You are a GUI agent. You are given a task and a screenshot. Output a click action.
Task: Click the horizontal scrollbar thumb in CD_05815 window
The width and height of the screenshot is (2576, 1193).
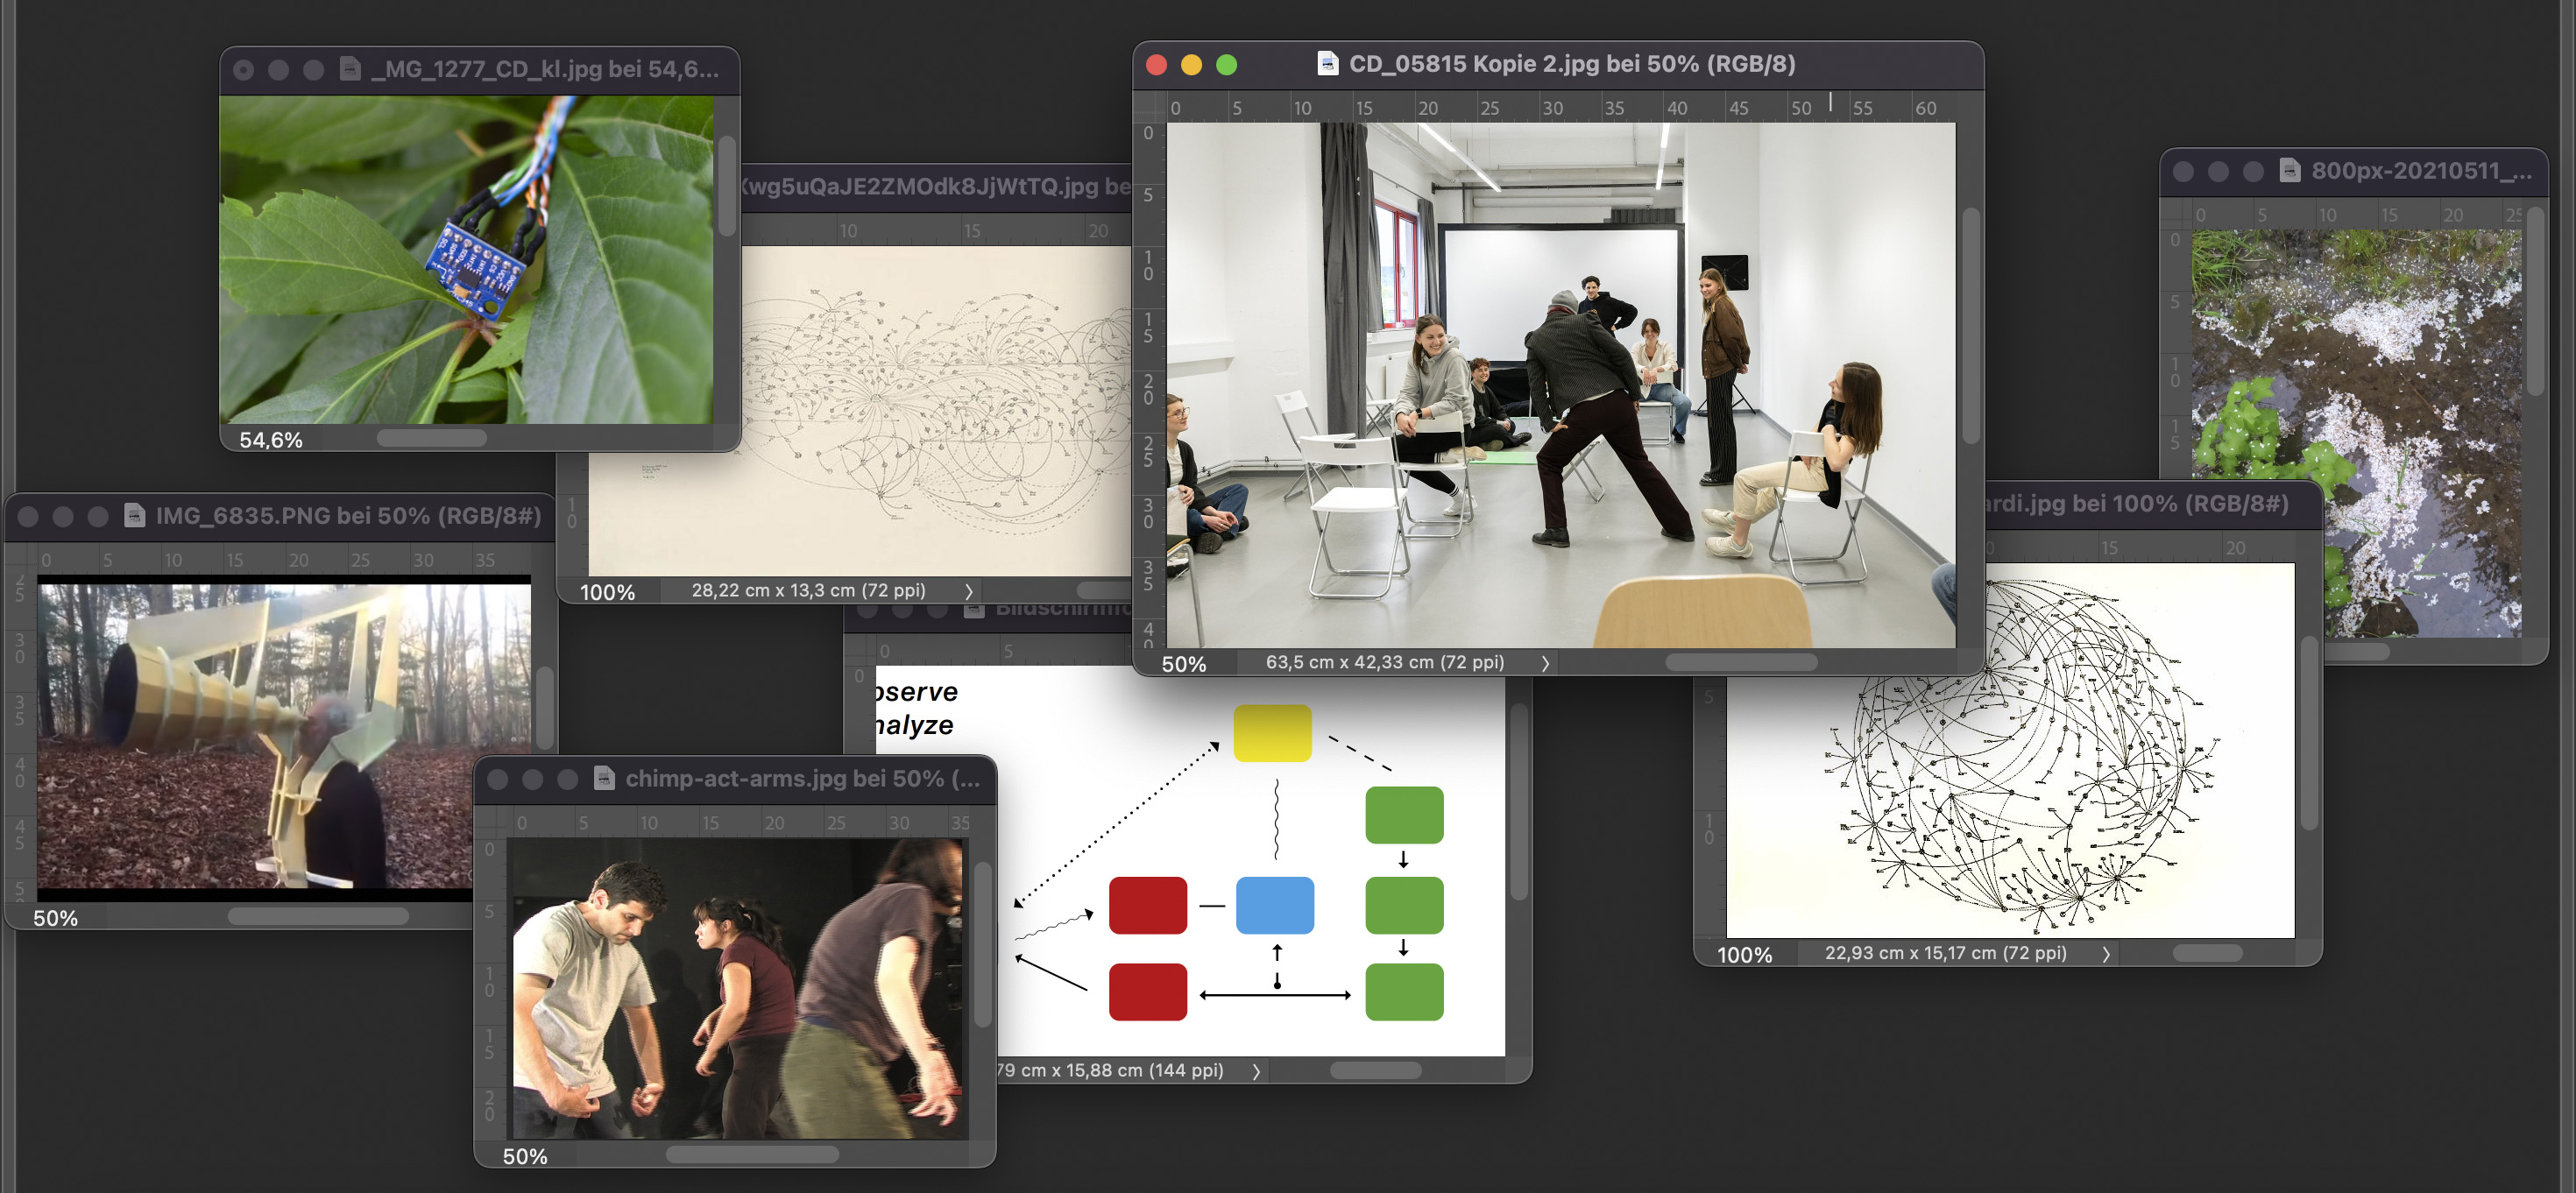pos(1741,662)
